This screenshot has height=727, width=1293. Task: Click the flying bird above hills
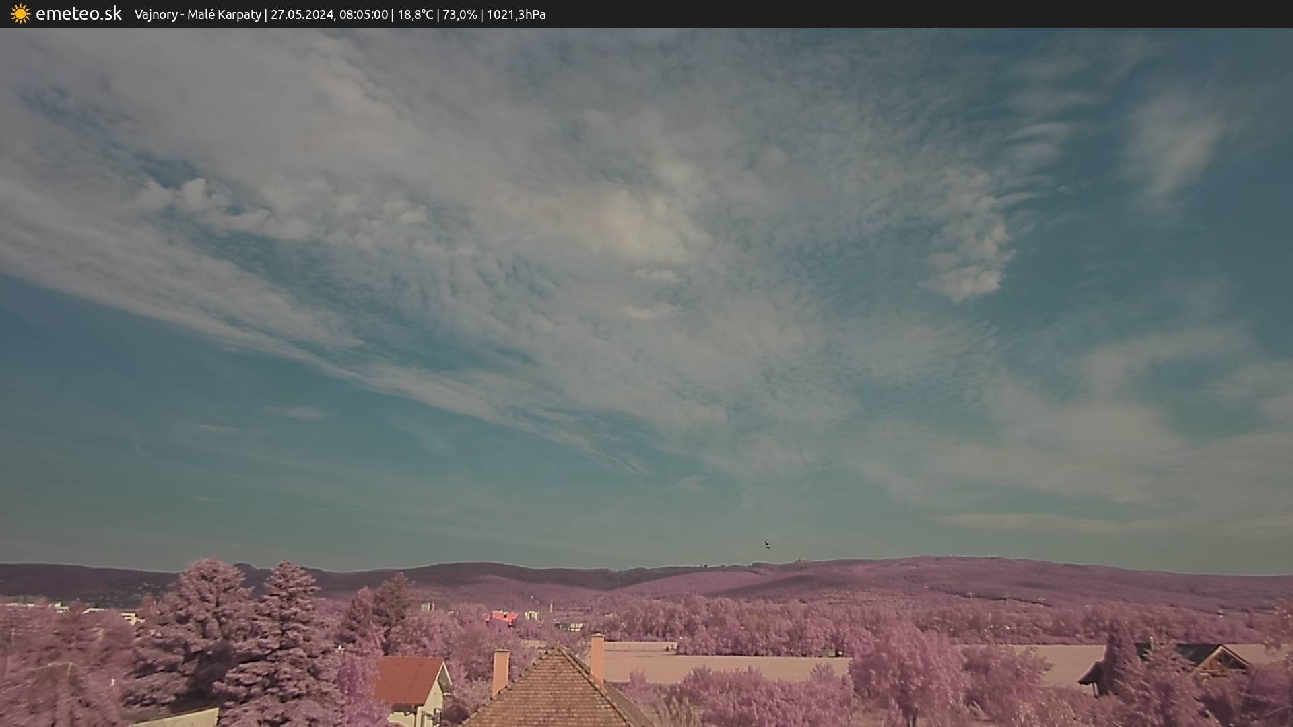pyautogui.click(x=767, y=545)
